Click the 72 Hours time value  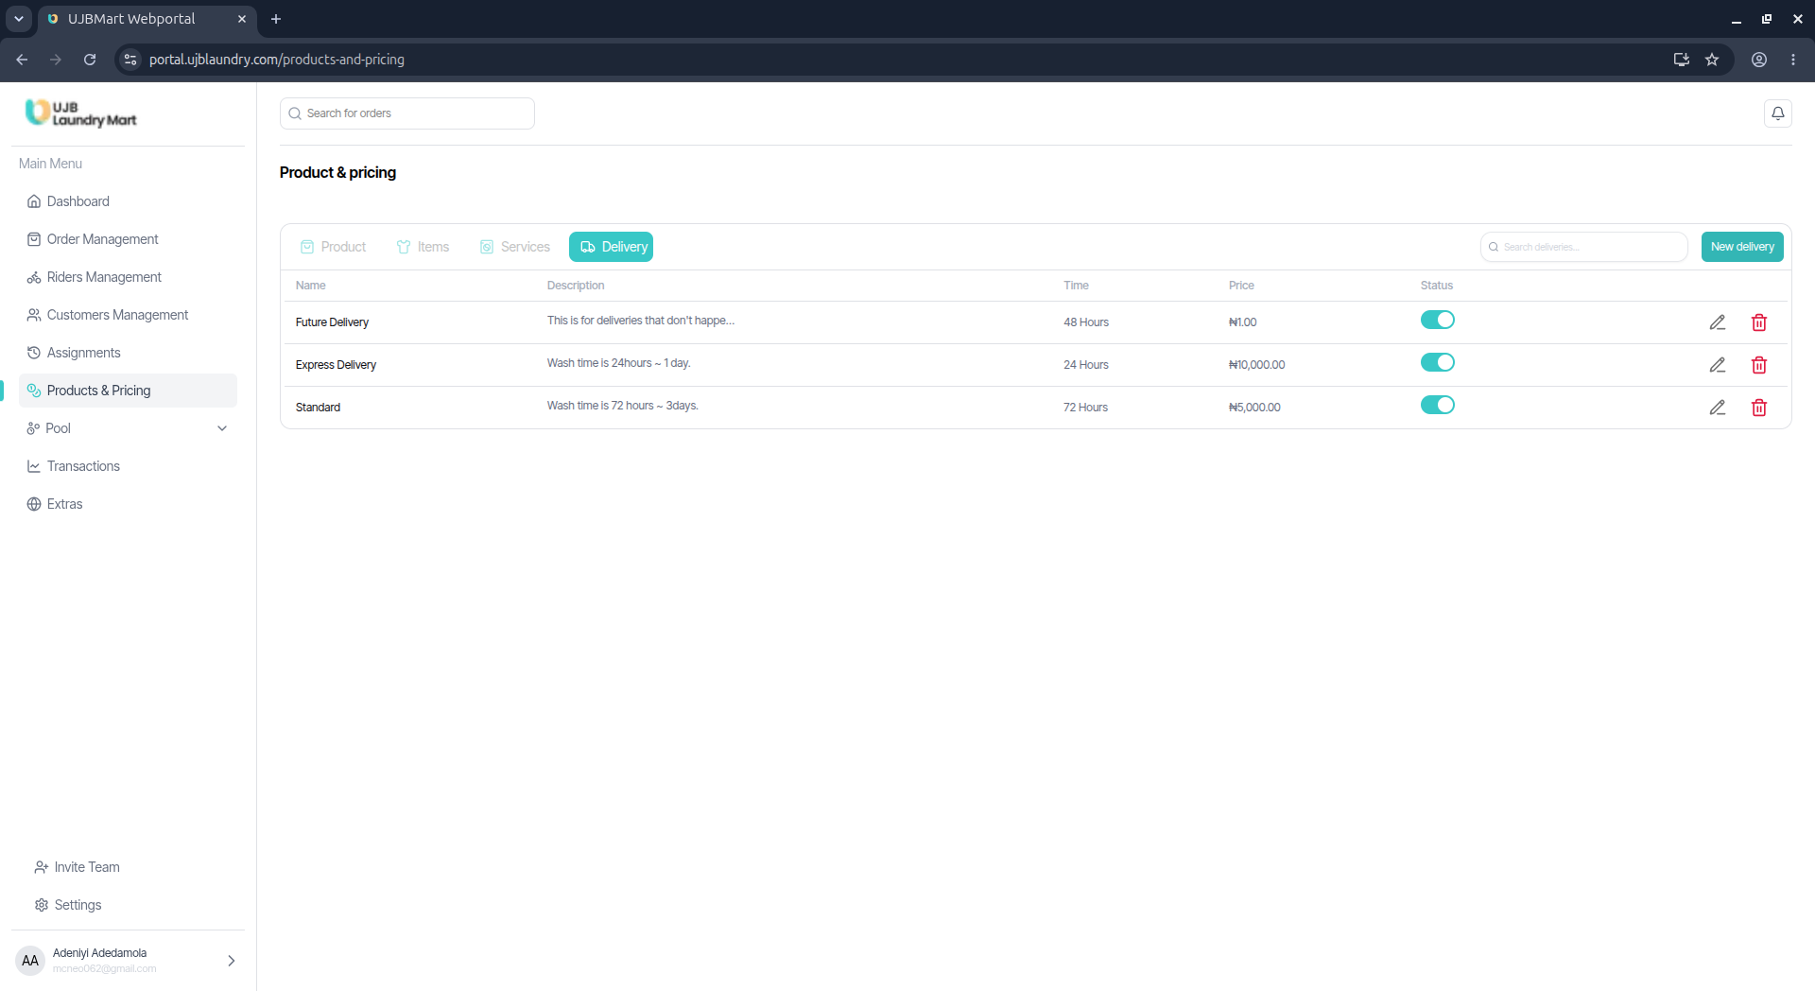(x=1085, y=408)
